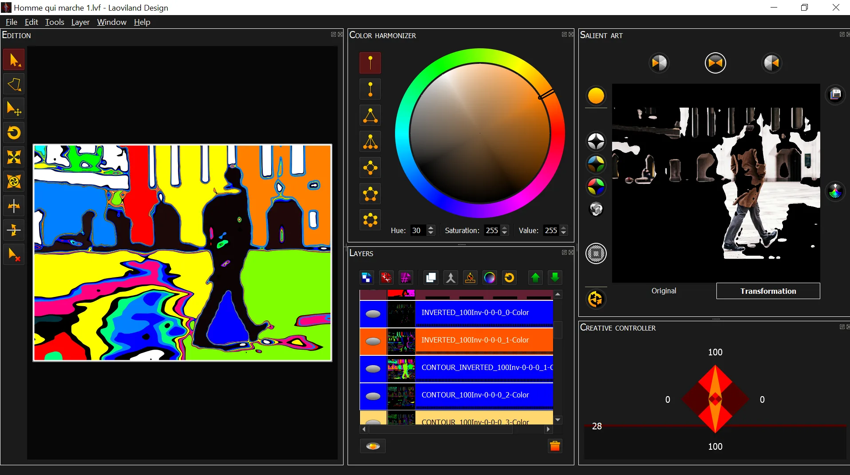Select the arrow with move-cross tool
The image size is (850, 475).
click(14, 109)
